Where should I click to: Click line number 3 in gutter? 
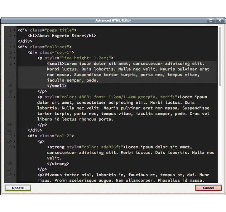point(11,41)
